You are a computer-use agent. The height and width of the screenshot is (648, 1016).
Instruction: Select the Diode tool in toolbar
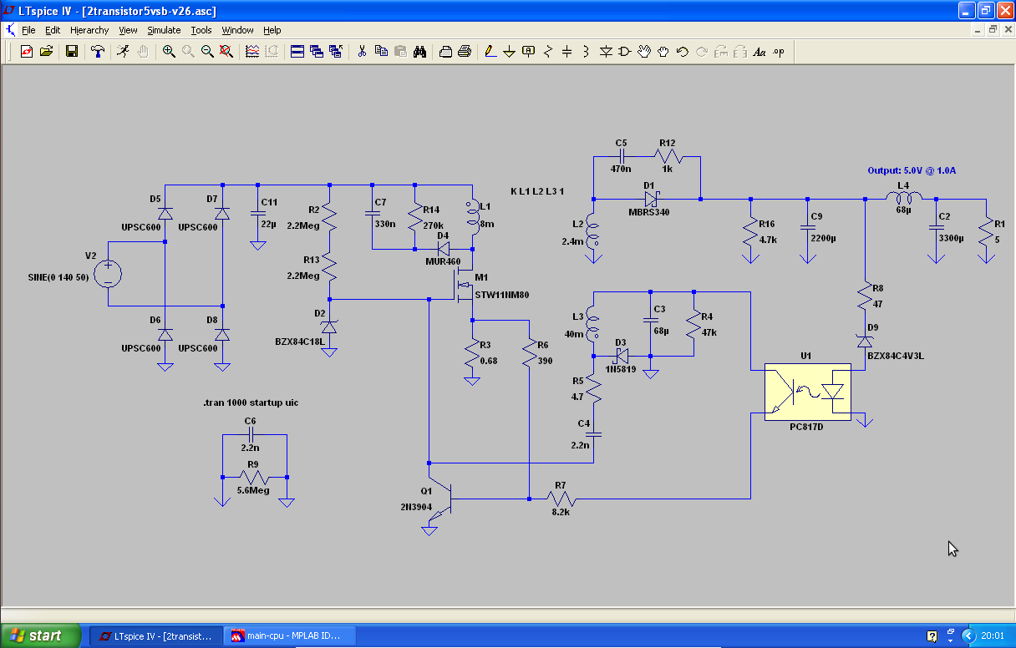point(606,52)
